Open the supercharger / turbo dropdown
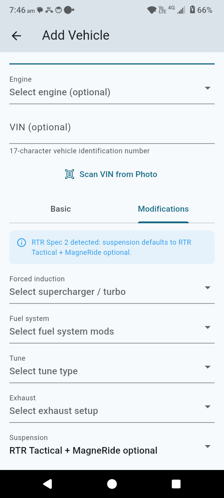The height and width of the screenshot is (498, 224). coord(208,288)
